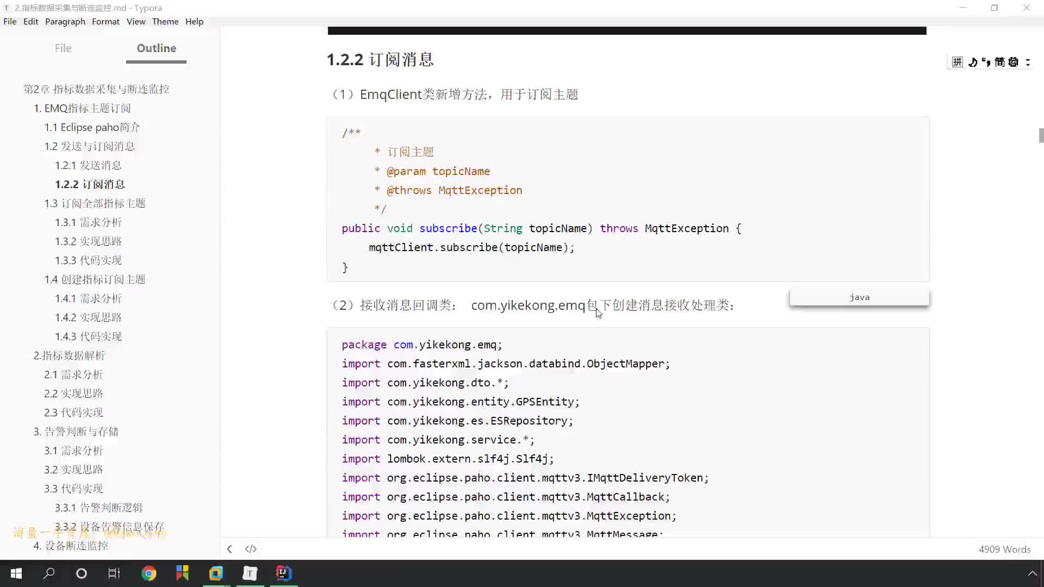1044x587 pixels.
Task: Go to outline 3.3.1 告警判断逻辑
Action: 98,508
